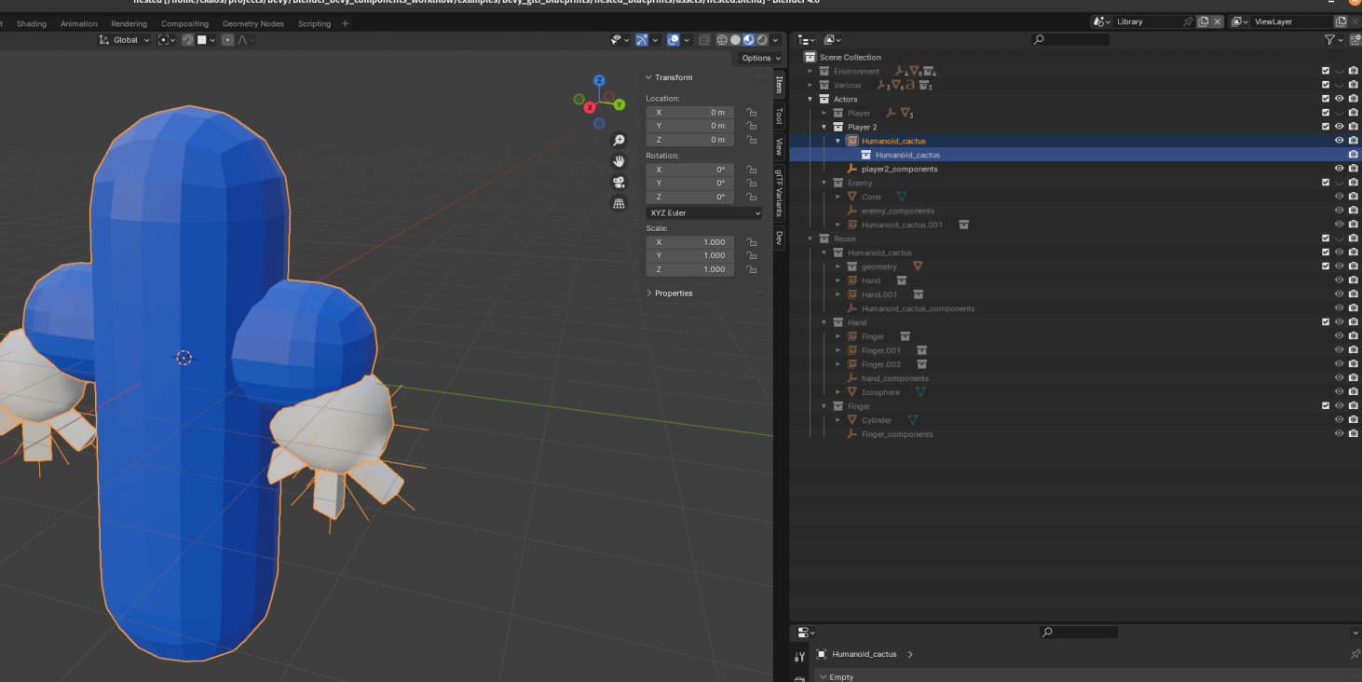This screenshot has width=1362, height=682.
Task: Add a new workspace with plus
Action: 346,23
